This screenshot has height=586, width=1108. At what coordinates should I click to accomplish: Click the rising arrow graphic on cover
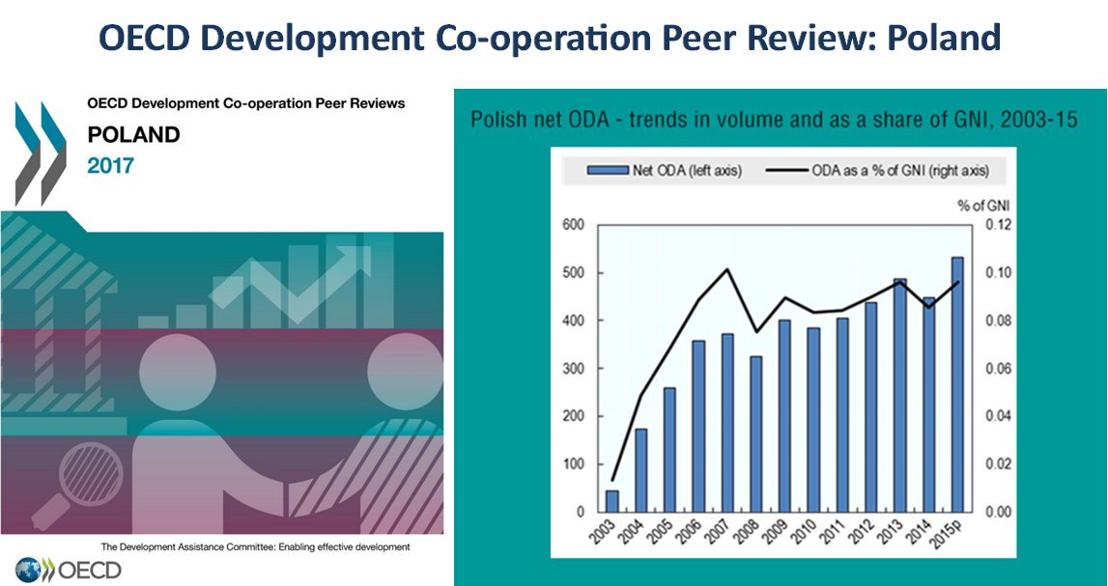point(292,283)
